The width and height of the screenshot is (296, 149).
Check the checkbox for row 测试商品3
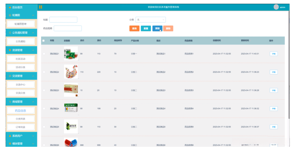pyautogui.click(x=44, y=90)
